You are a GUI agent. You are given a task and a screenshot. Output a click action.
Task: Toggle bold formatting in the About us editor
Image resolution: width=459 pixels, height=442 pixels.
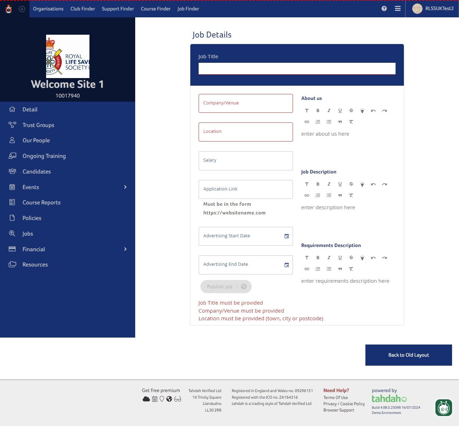[x=318, y=110]
